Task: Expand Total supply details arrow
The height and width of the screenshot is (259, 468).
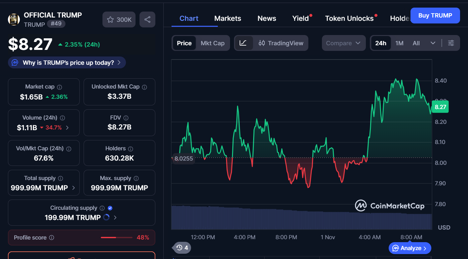Action: (x=73, y=188)
